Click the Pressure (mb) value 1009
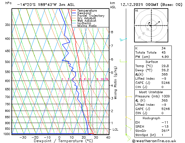This screenshot has height=143, width=185. 166,96
